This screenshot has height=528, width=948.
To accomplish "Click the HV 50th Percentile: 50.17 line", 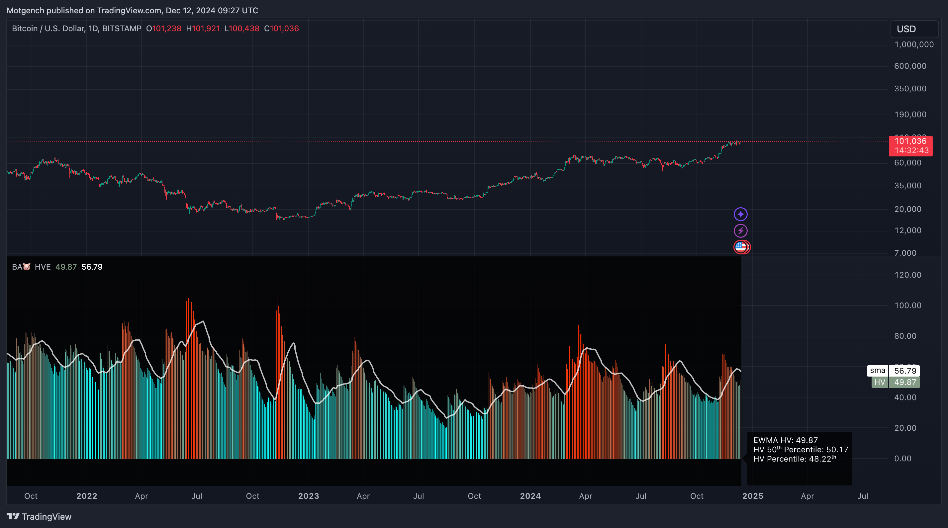I will coord(801,450).
